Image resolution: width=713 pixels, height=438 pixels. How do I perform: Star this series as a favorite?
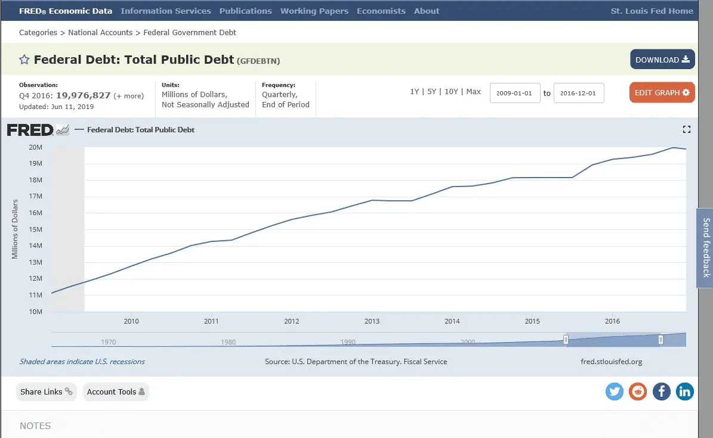pyautogui.click(x=24, y=60)
